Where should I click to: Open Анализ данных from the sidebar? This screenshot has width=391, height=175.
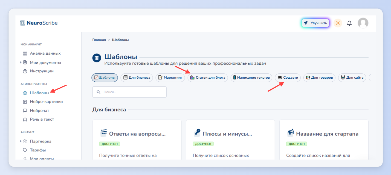tap(42, 53)
